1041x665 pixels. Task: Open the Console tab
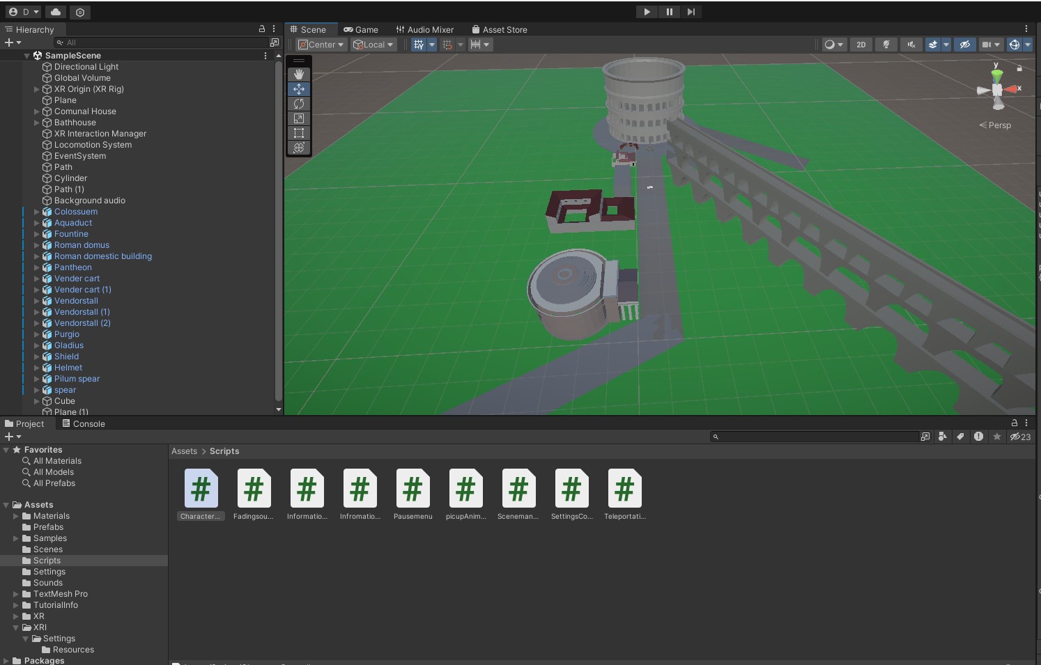point(84,424)
